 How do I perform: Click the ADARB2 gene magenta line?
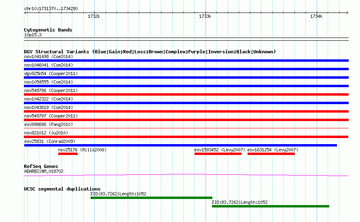(186, 175)
